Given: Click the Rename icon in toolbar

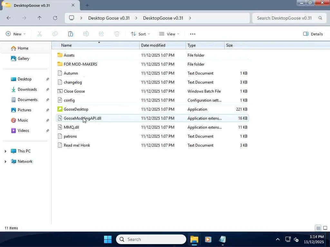Looking at the screenshot, I should (x=86, y=34).
